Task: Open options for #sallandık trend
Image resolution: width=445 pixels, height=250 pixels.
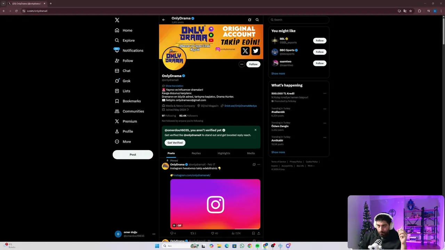Action: 325,109
